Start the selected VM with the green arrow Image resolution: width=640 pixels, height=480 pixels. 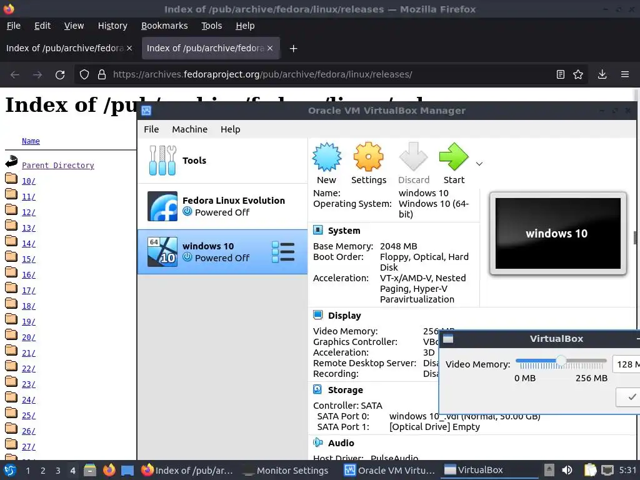454,157
